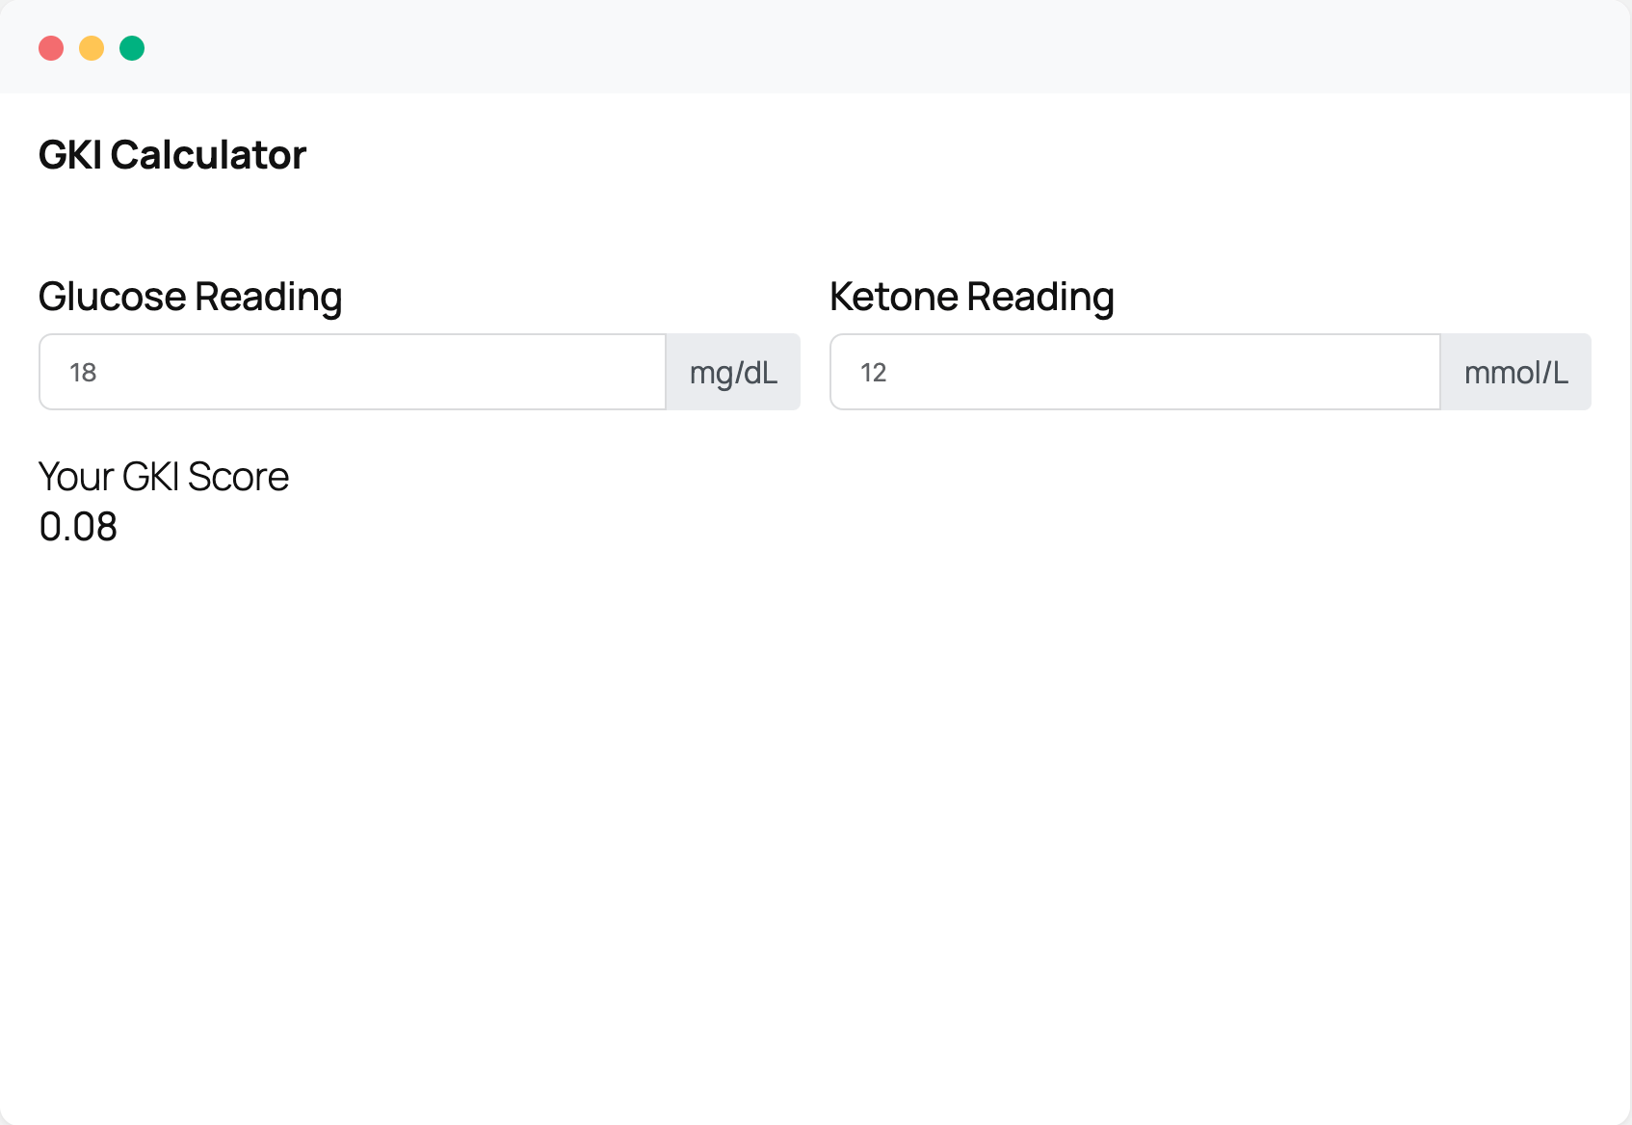Click the value 12 in ketone field

(873, 373)
